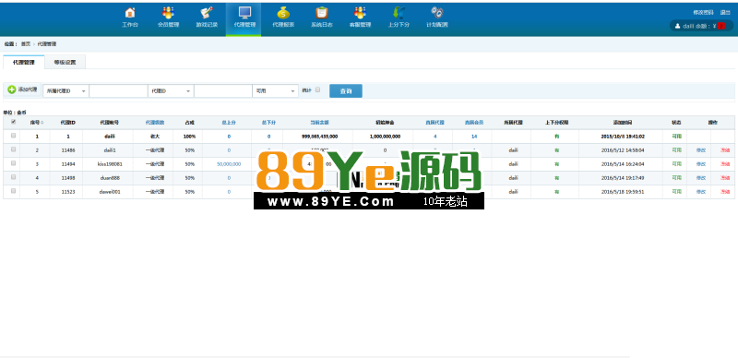Expand the 可用 status dropdown

tap(275, 91)
